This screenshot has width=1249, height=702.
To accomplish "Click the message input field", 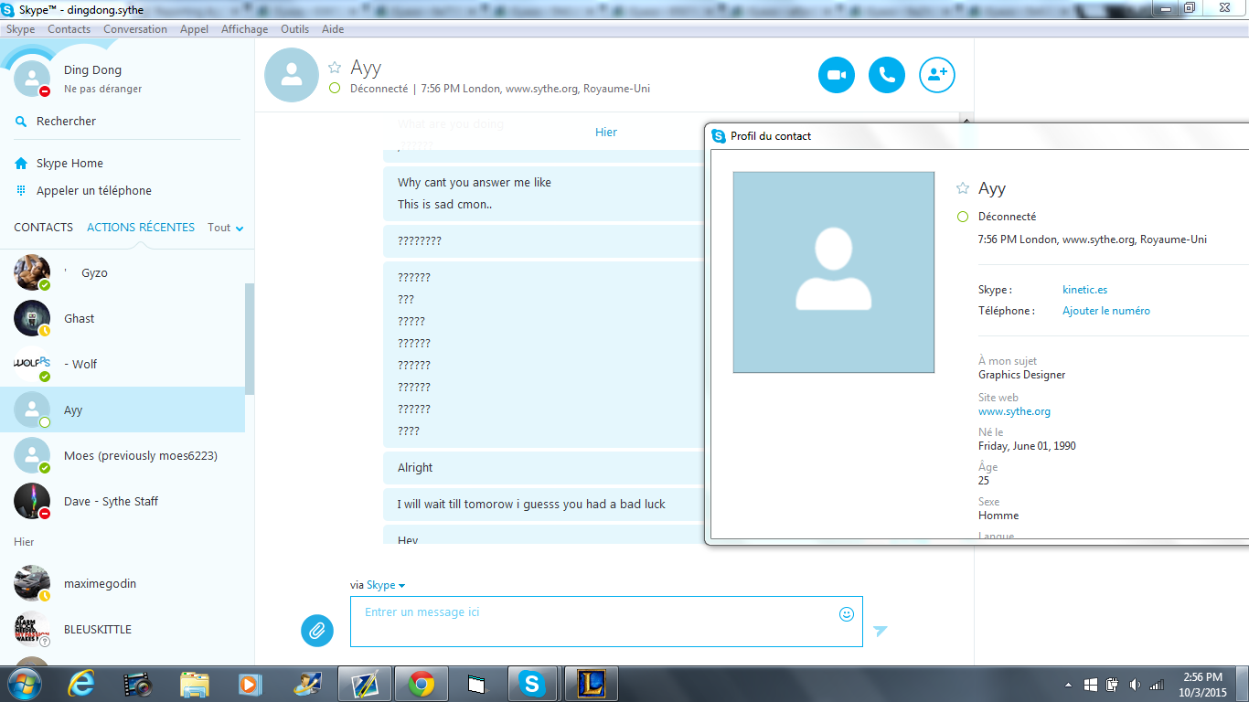I will [606, 622].
